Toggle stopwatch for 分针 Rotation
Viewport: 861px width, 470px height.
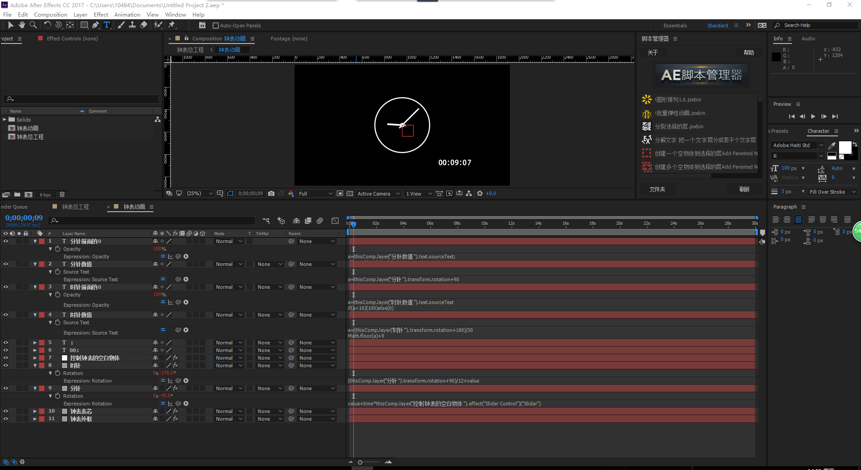tap(58, 396)
